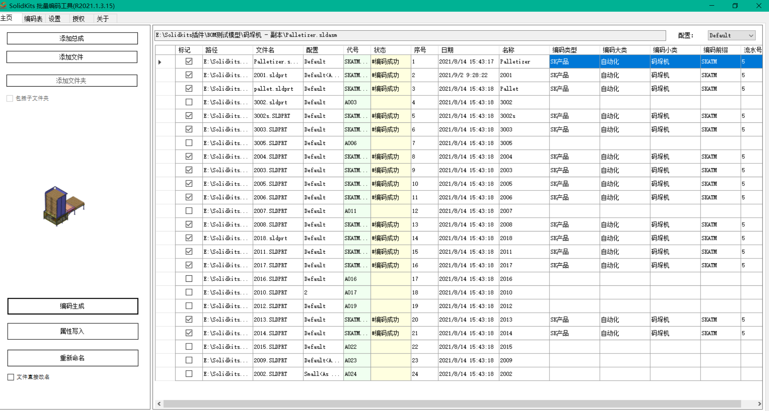Restore the window using the title bar button

735,6
